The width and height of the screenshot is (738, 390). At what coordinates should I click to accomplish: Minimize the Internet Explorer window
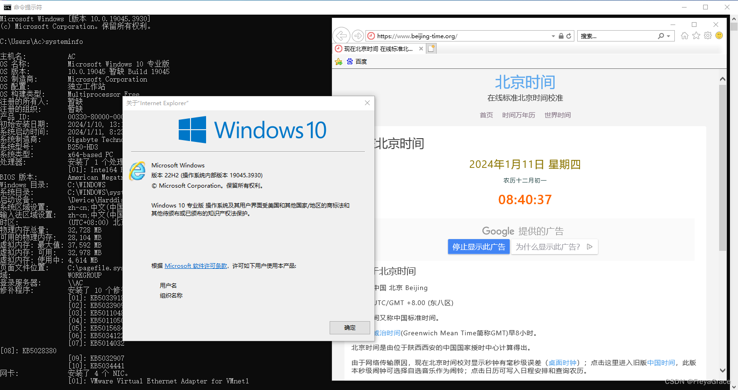coord(673,25)
